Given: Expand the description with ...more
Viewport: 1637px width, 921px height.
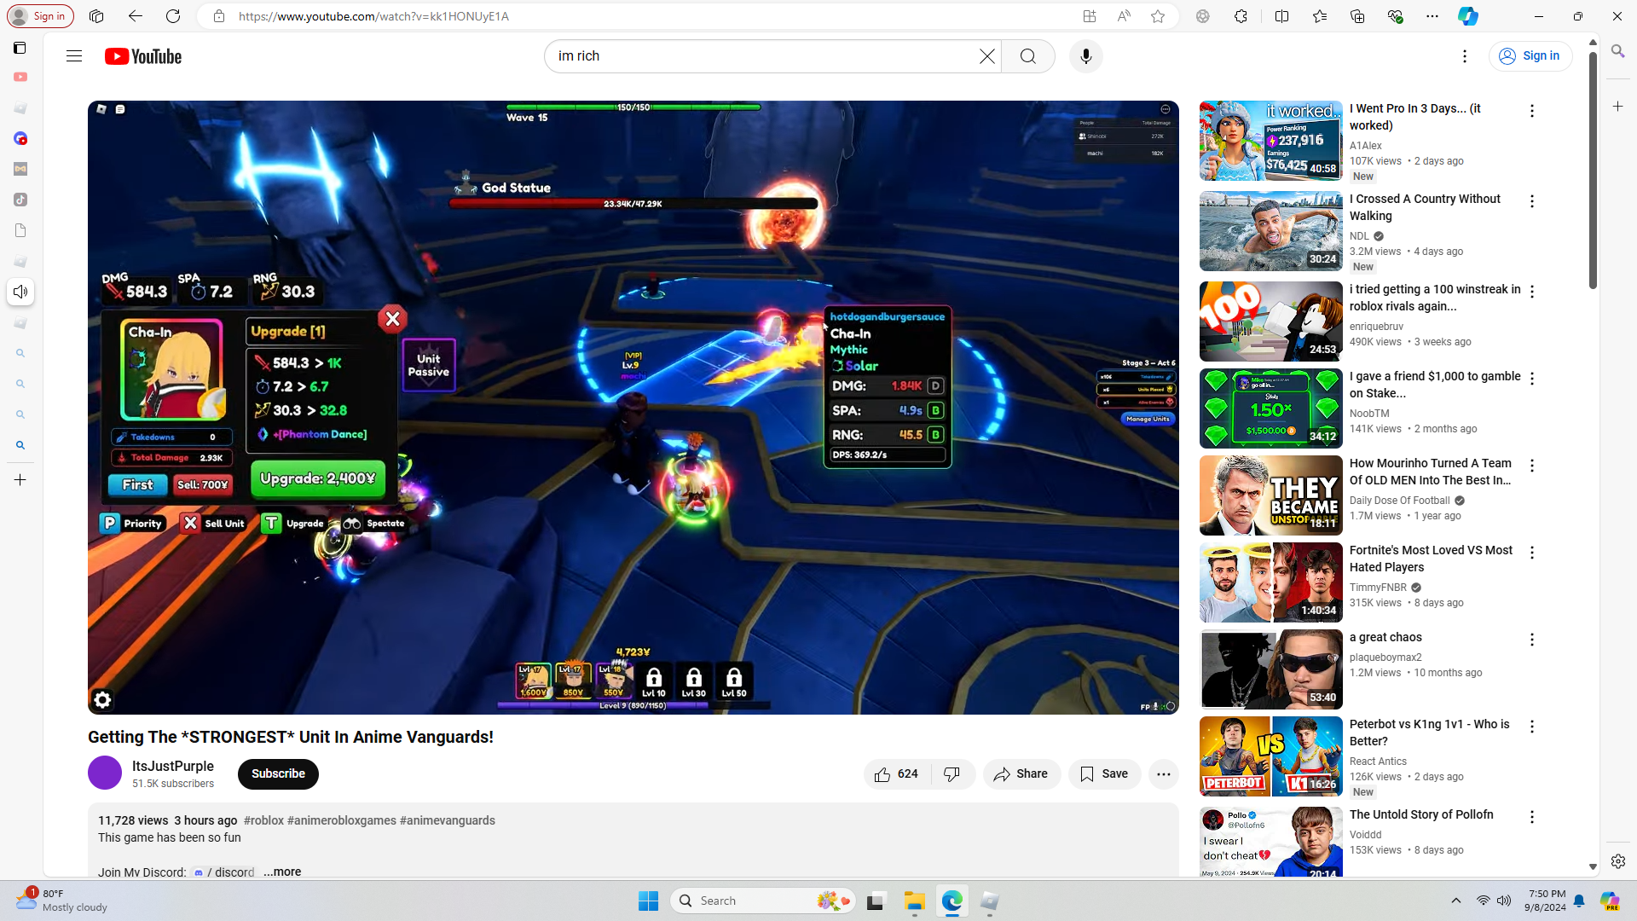Looking at the screenshot, I should [x=282, y=872].
